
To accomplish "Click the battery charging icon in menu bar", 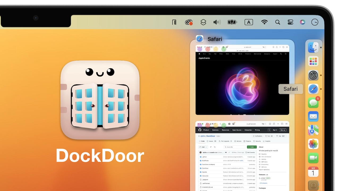I will [232, 22].
